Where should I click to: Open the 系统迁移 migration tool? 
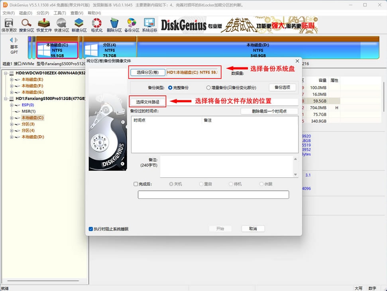(149, 25)
